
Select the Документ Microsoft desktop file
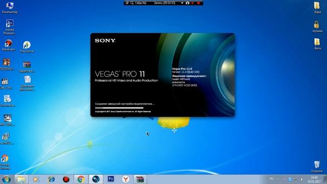[27, 83]
